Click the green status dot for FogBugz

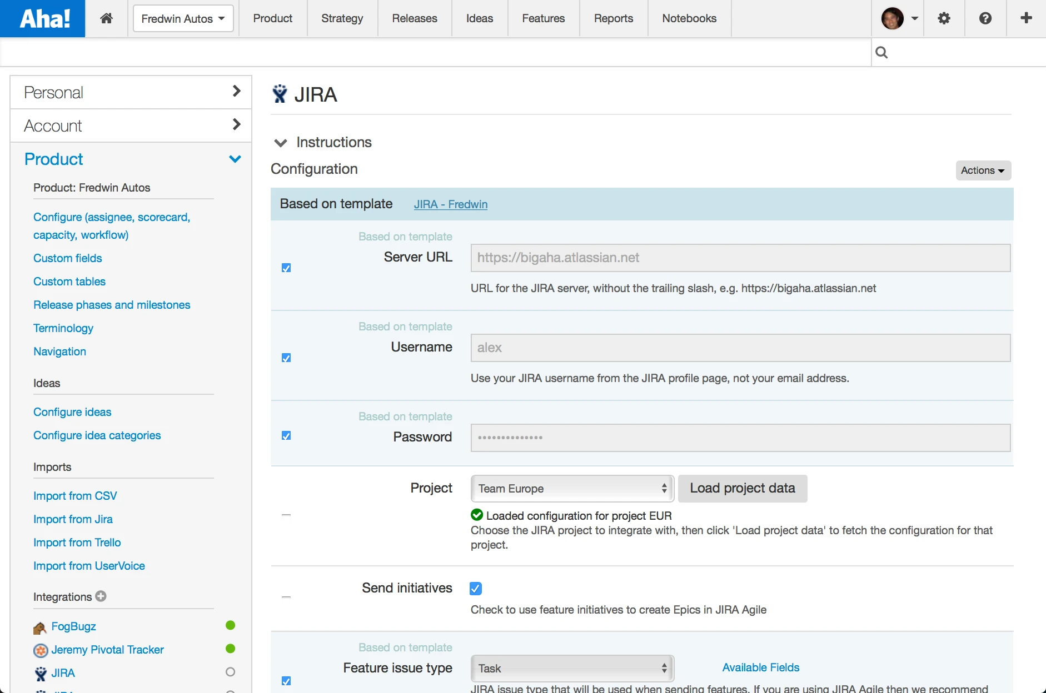[x=231, y=625]
